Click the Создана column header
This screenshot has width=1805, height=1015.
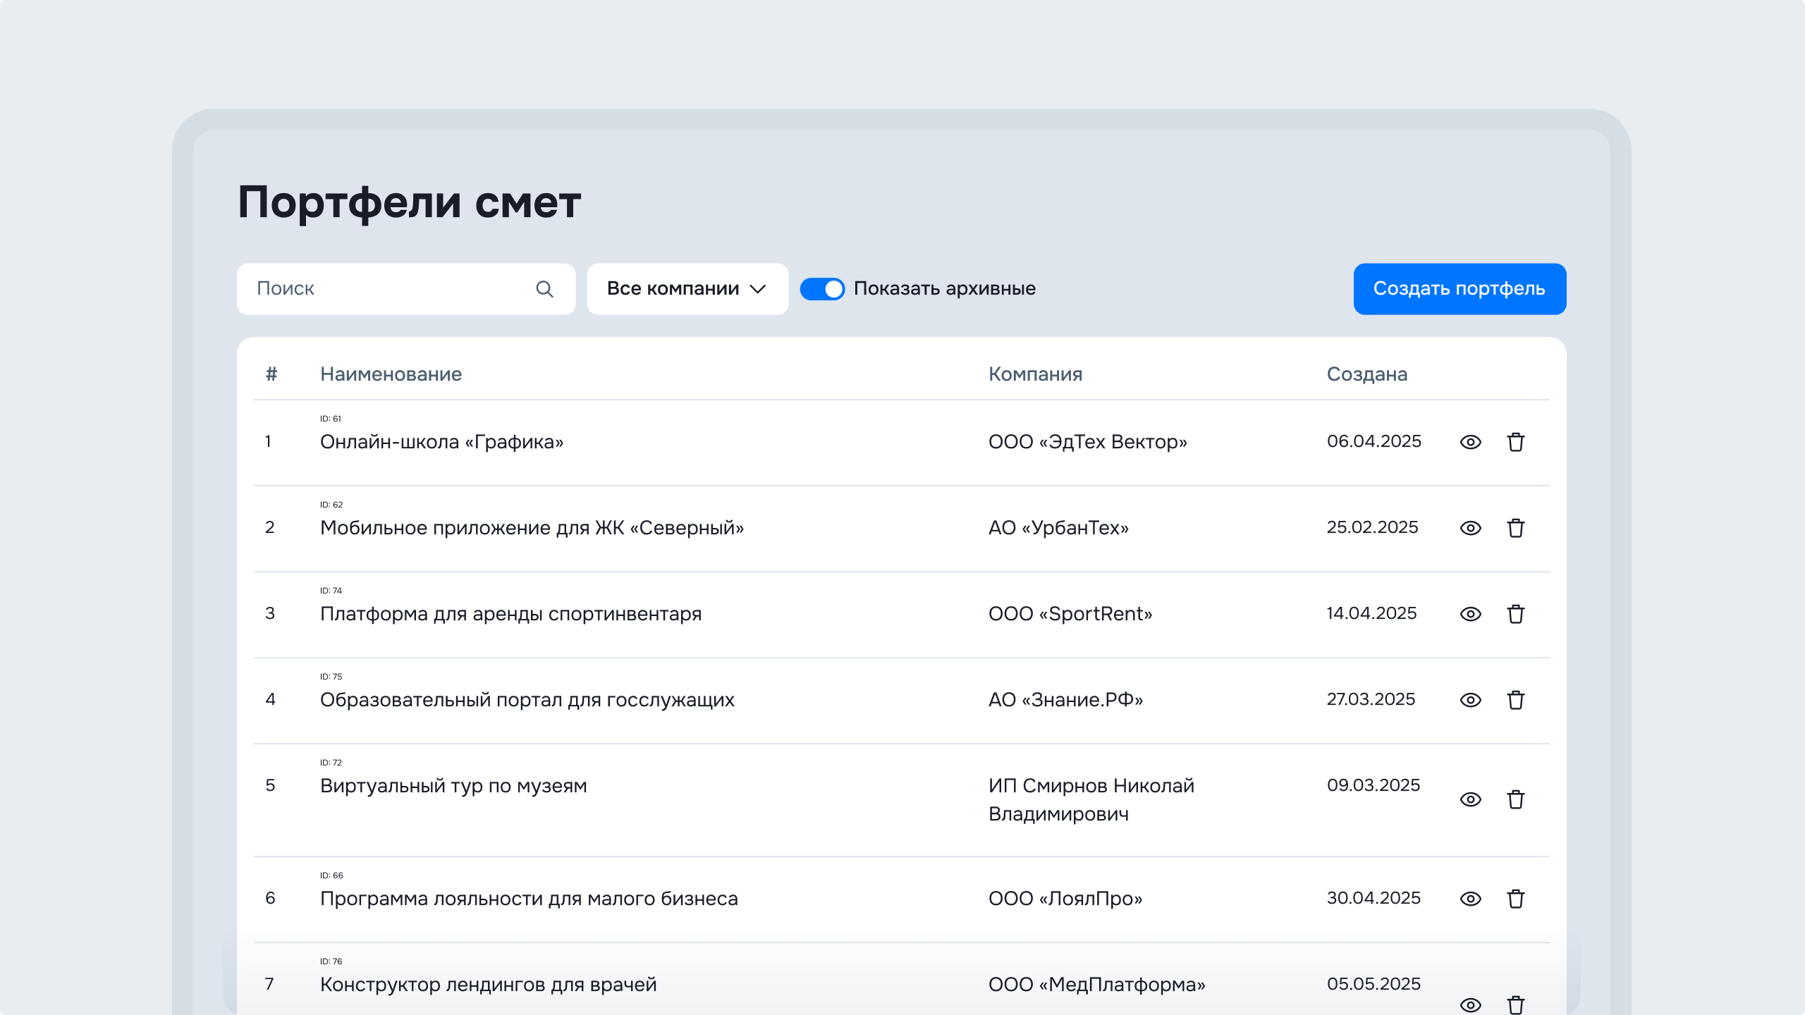tap(1366, 374)
